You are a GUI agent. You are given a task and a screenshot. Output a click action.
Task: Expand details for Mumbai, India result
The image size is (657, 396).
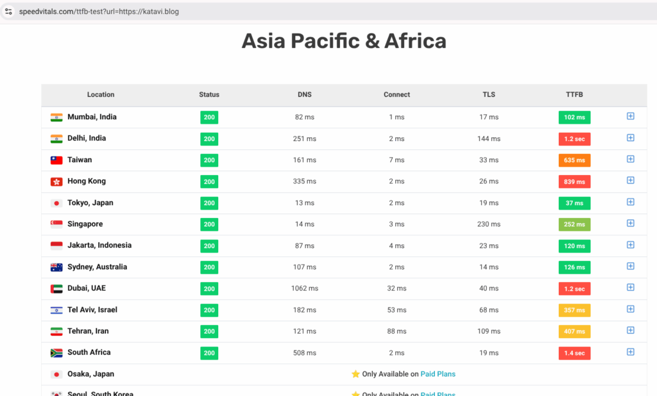630,117
